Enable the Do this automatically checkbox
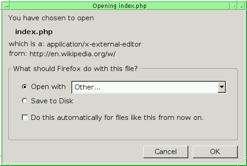Image resolution: width=247 pixels, height=166 pixels. [x=25, y=118]
